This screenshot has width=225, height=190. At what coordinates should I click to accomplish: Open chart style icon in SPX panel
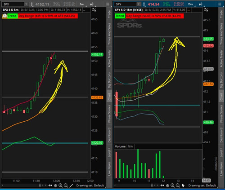pyautogui.click(x=92, y=4)
